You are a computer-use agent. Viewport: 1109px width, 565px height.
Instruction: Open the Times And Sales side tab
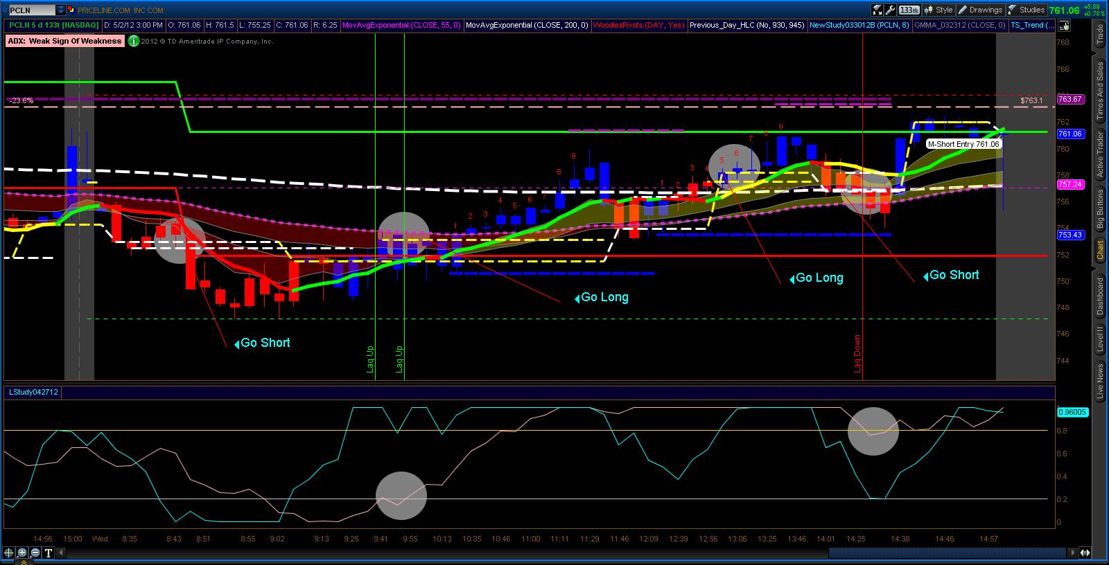pos(1100,92)
